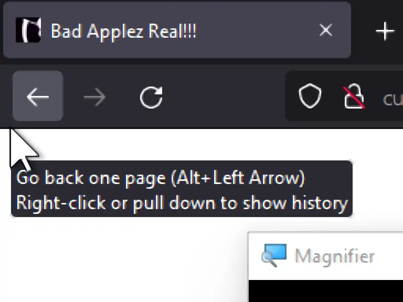Screen dimensions: 403x302
Task: Click the address bar background left of the shield
Action: tap(292, 96)
